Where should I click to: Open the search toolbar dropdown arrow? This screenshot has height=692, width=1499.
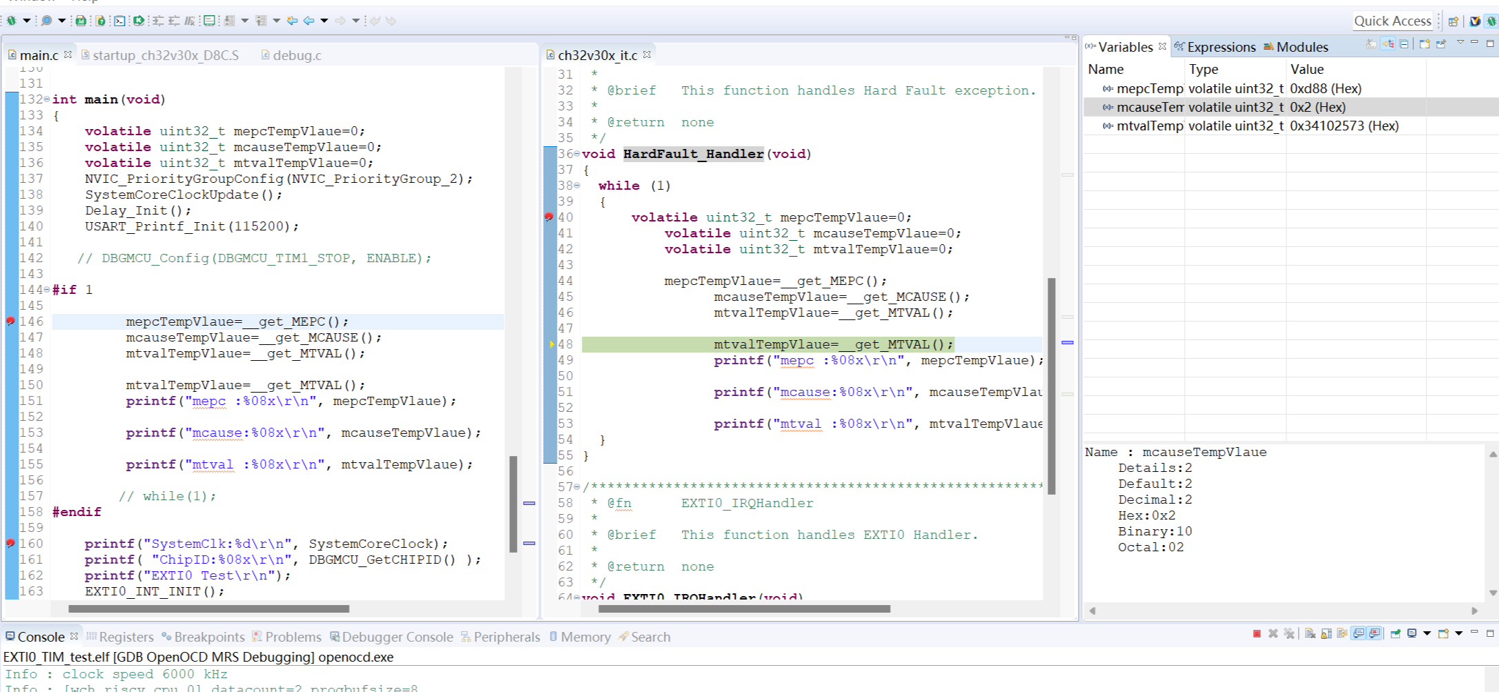point(61,21)
